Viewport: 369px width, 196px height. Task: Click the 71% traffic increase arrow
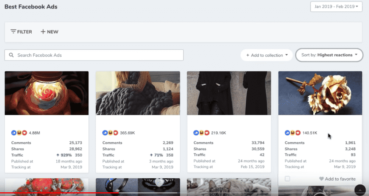pyautogui.click(x=151, y=155)
